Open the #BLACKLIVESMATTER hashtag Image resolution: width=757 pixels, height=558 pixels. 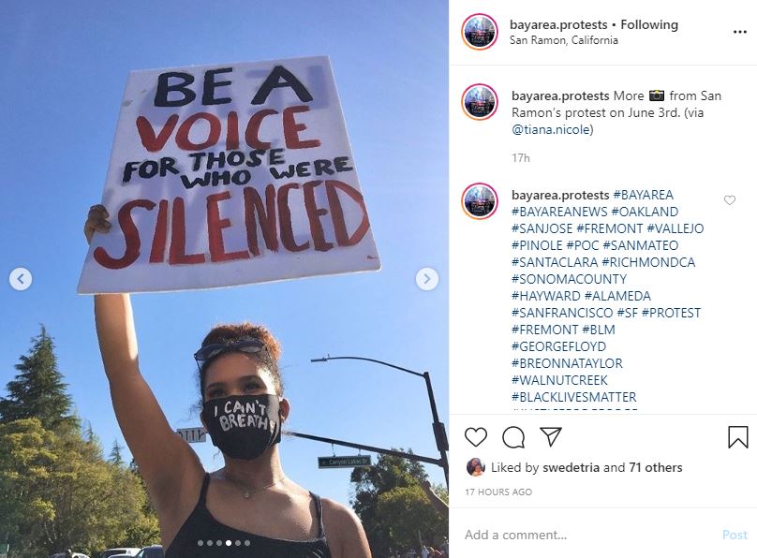click(573, 397)
